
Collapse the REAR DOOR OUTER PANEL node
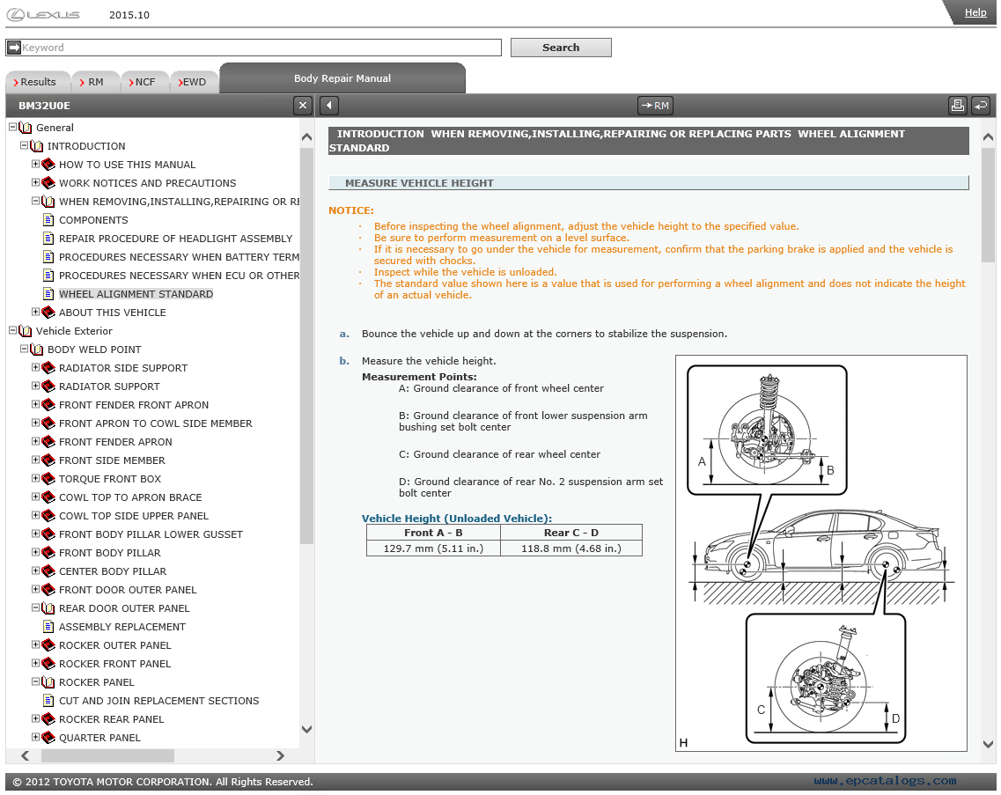pos(35,607)
